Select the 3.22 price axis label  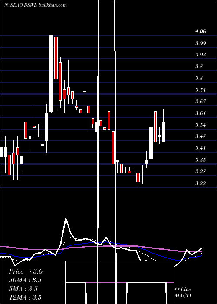click(x=201, y=183)
